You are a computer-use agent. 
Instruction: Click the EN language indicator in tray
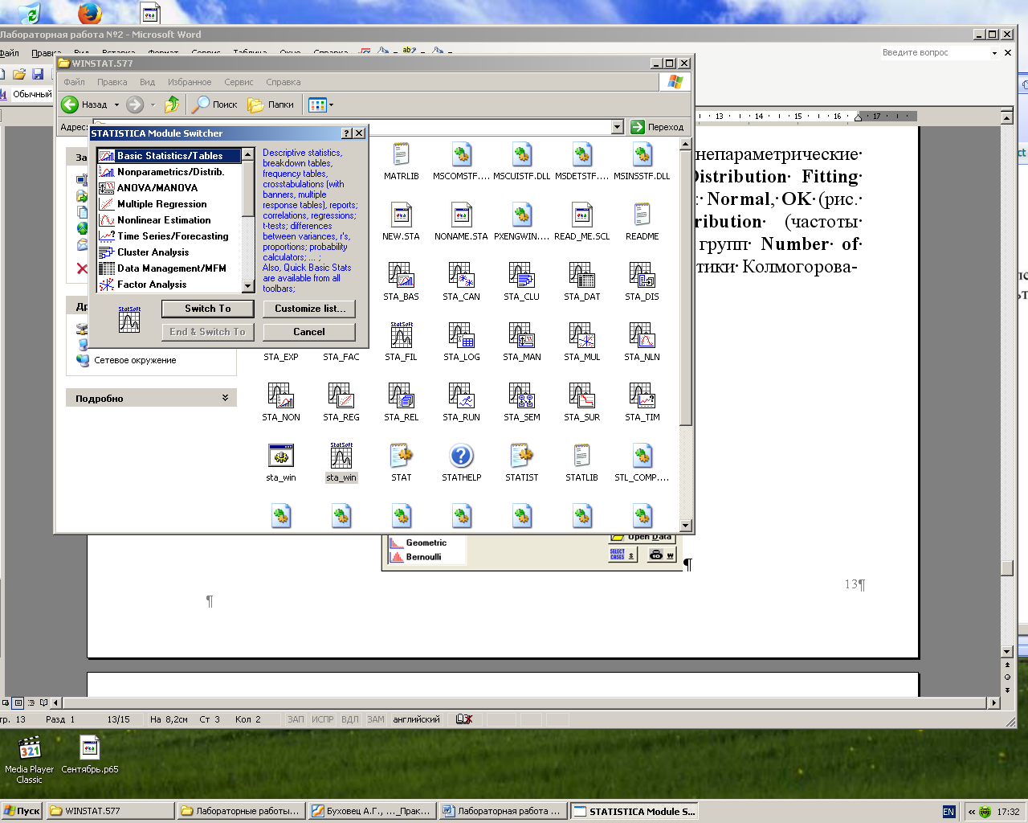(948, 812)
